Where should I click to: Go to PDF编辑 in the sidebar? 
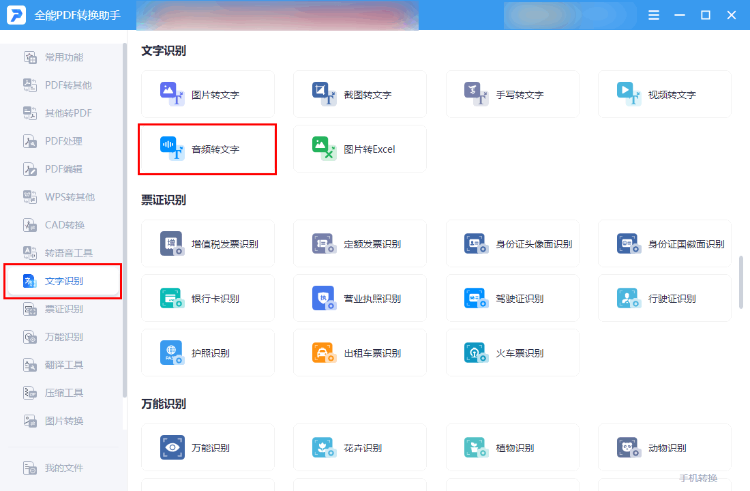coord(63,169)
